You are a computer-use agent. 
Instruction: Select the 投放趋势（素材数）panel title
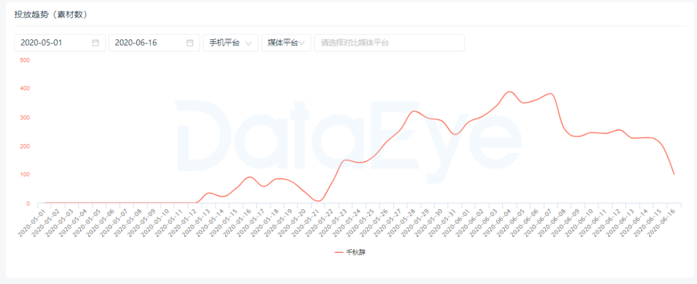(50, 14)
